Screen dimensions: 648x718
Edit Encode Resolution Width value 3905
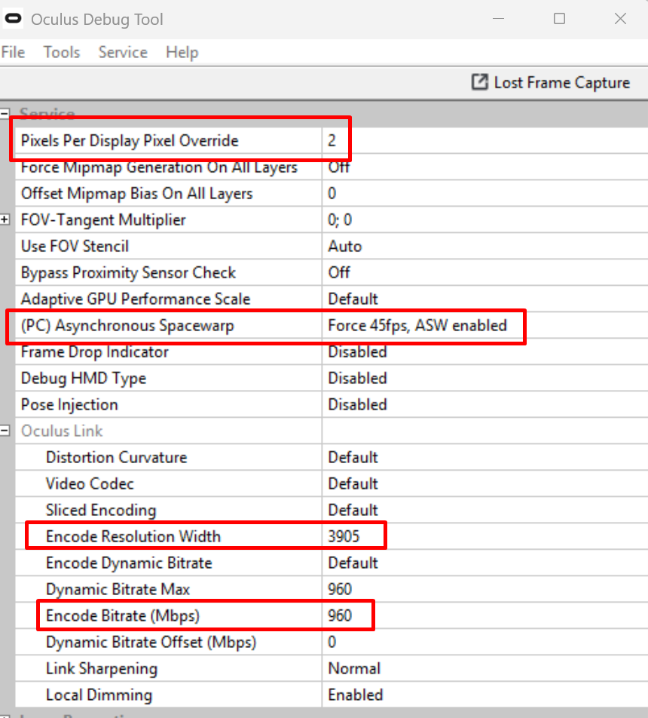(344, 536)
